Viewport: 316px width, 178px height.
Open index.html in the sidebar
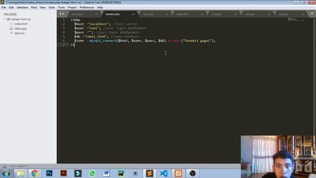point(21,24)
